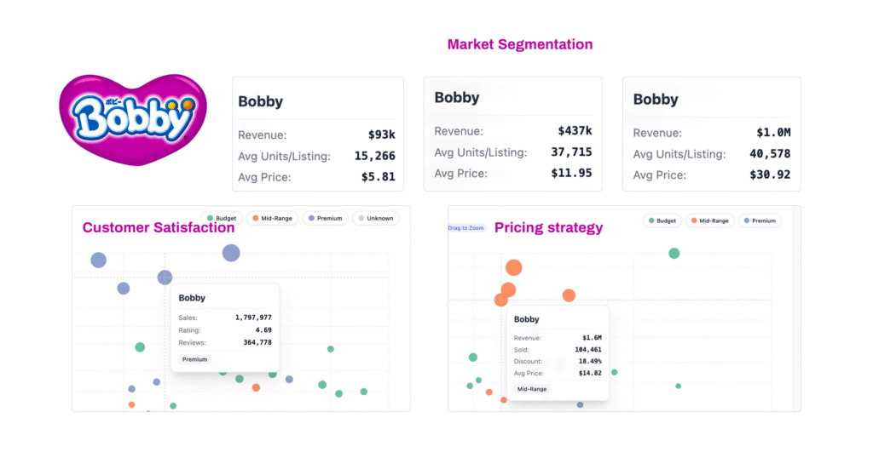Select the Bobby card with $93k revenue

pos(318,134)
